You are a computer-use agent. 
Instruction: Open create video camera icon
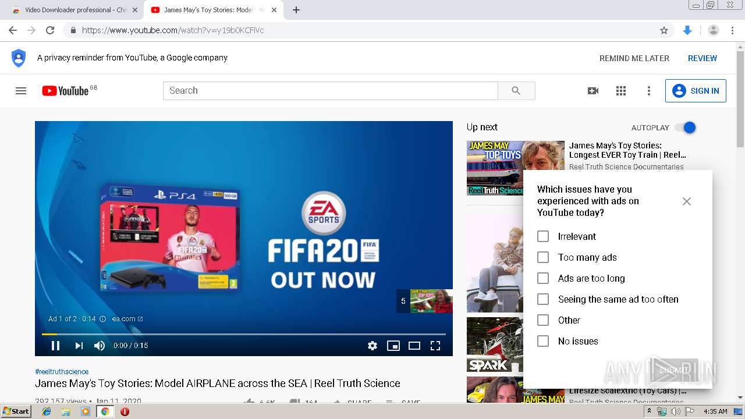pyautogui.click(x=593, y=91)
